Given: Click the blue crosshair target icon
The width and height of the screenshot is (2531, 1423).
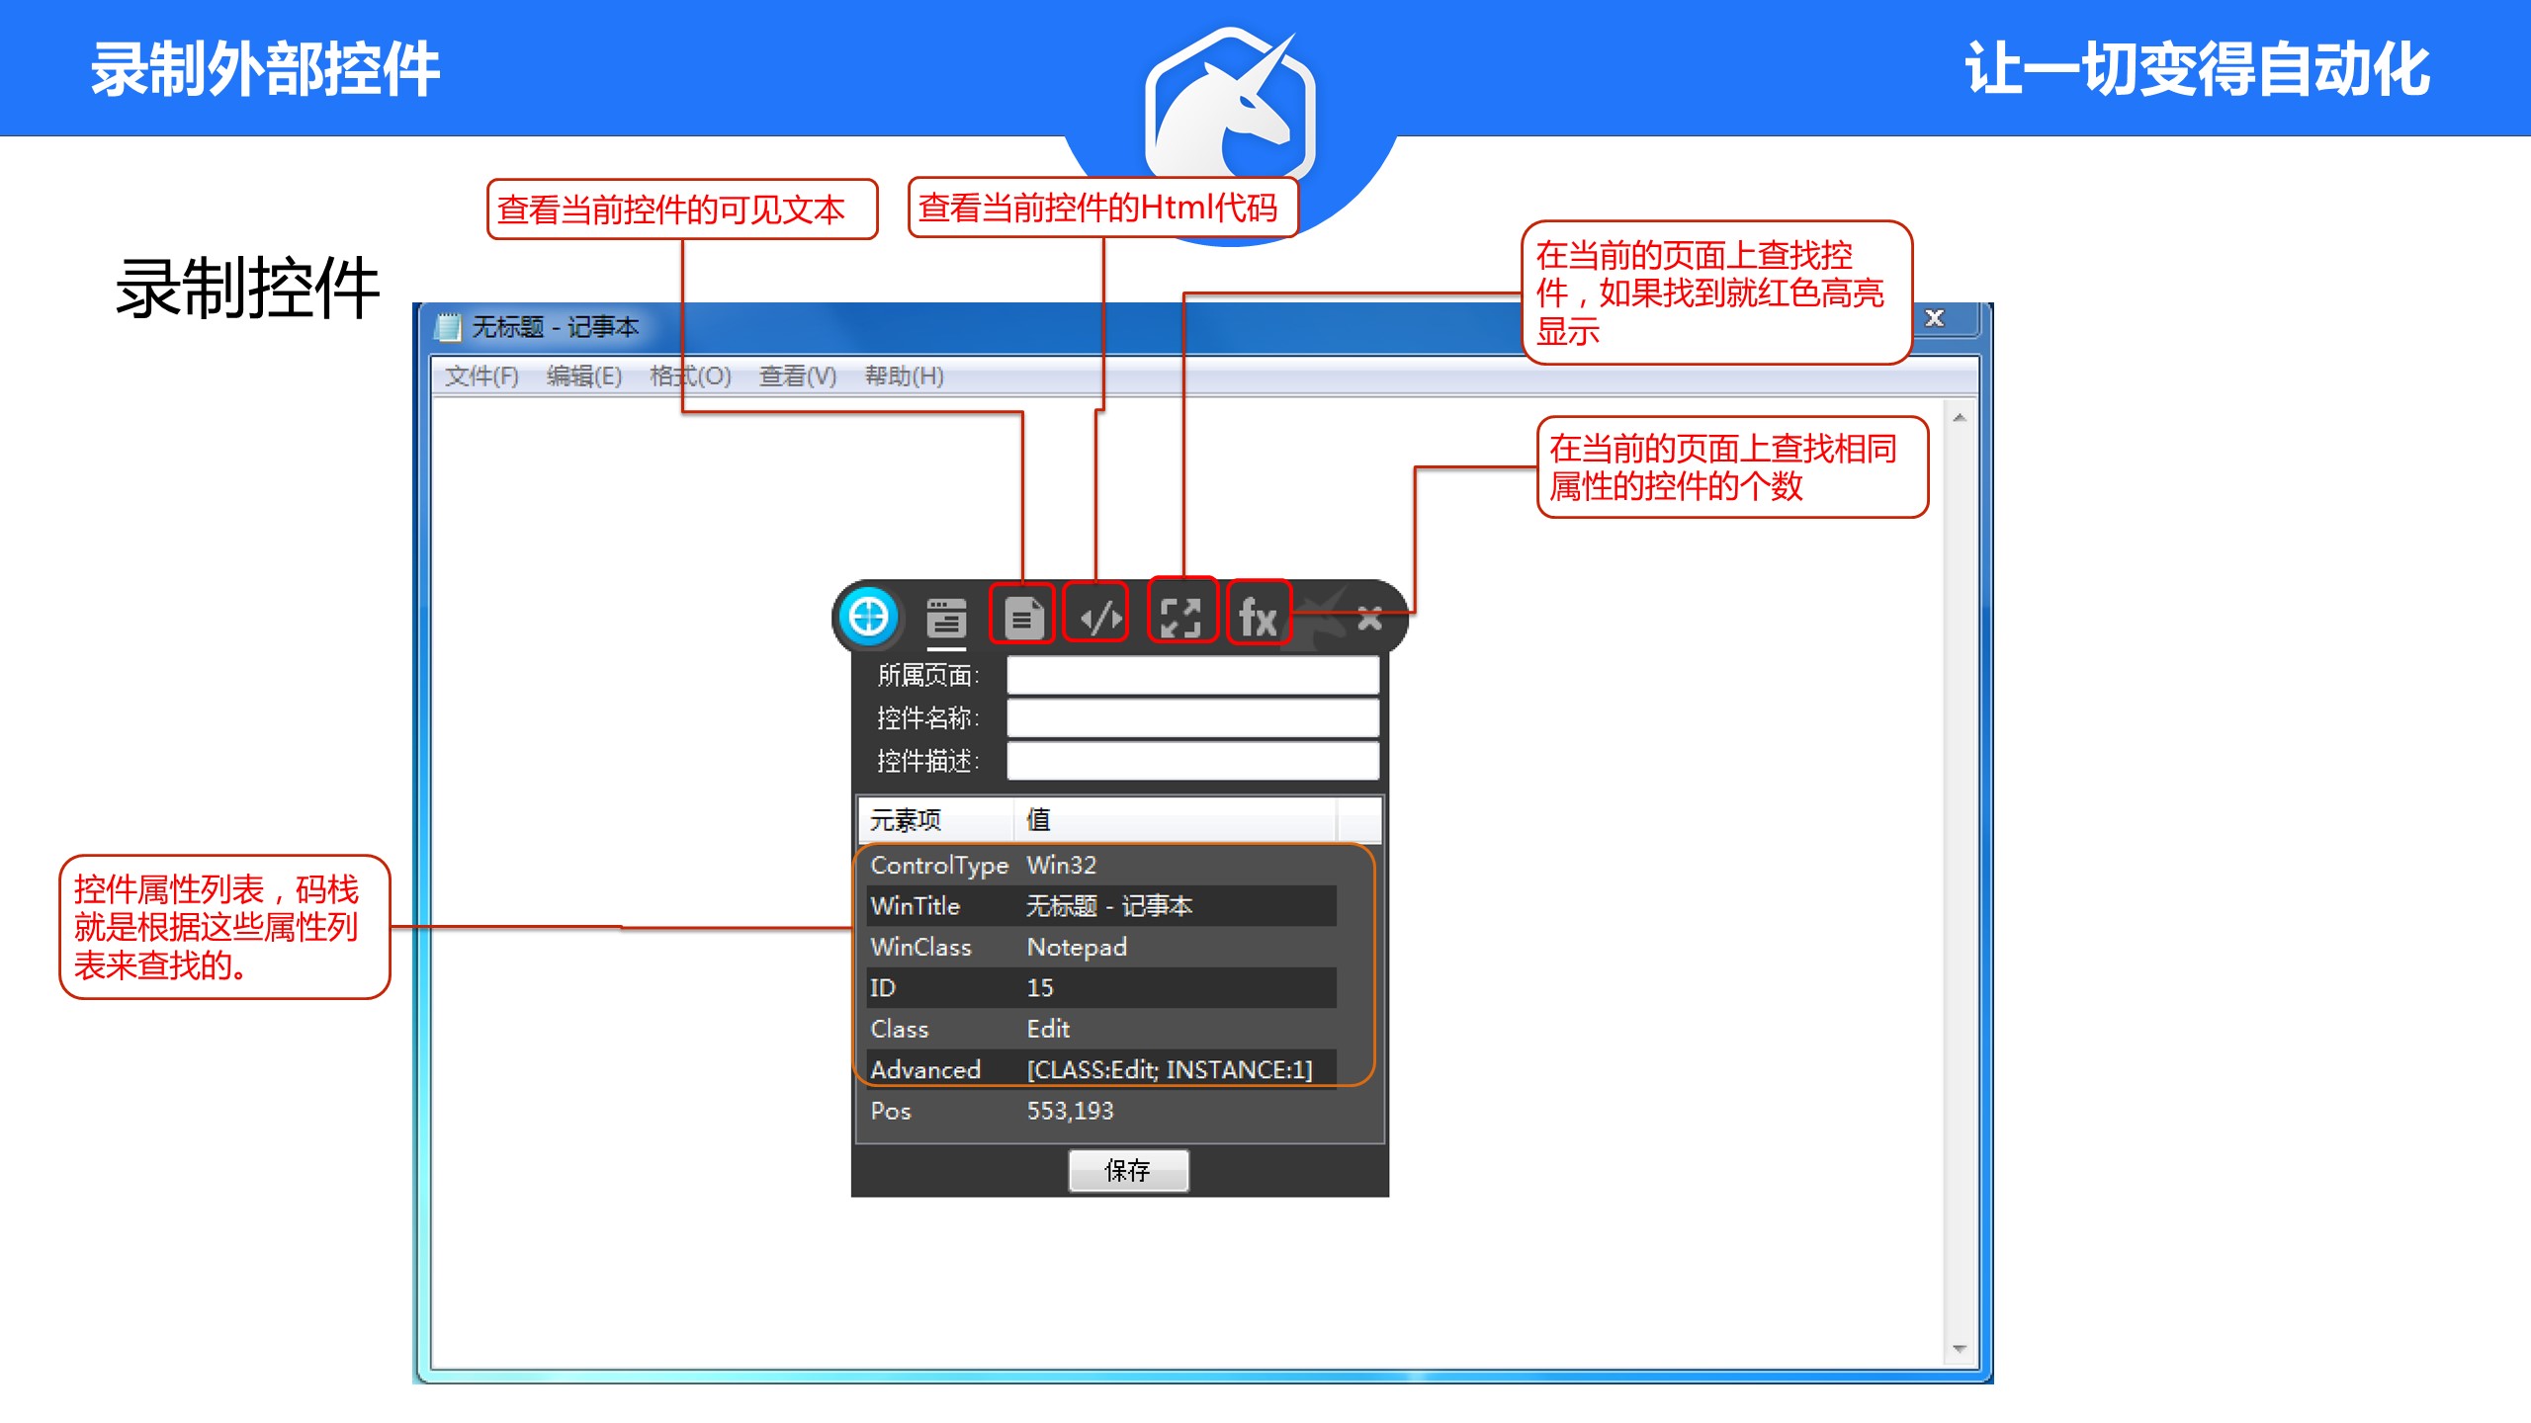Looking at the screenshot, I should coord(868,617).
